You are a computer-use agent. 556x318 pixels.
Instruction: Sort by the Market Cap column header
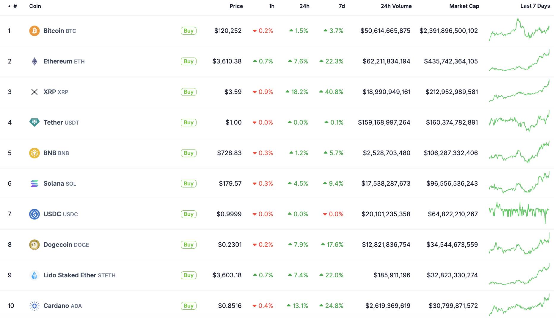464,6
